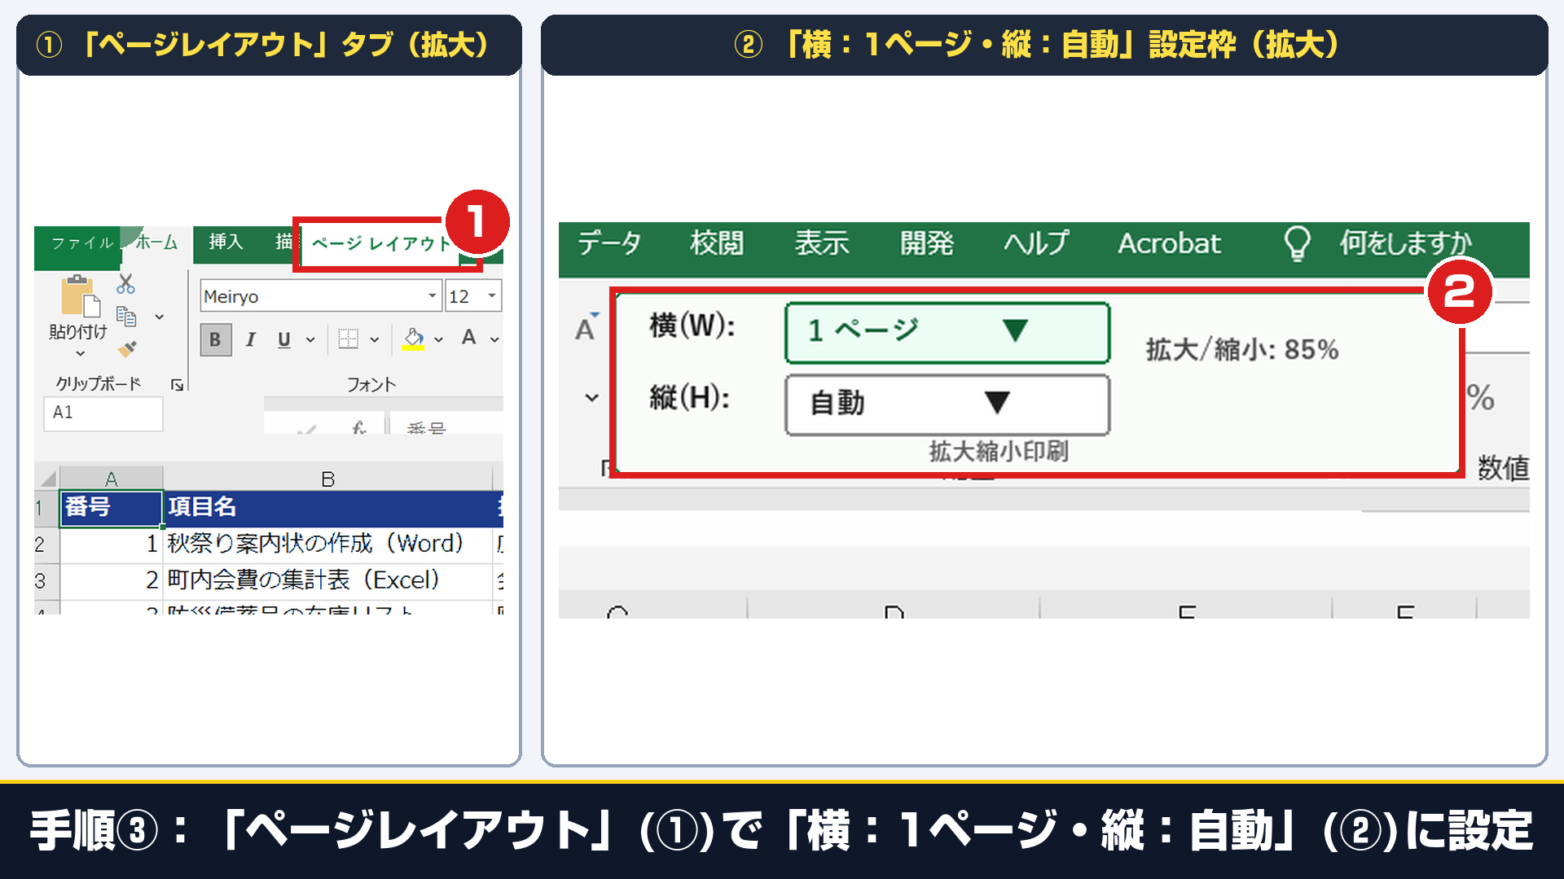Open the fill color dropdown arrow
The width and height of the screenshot is (1564, 879).
click(x=438, y=340)
